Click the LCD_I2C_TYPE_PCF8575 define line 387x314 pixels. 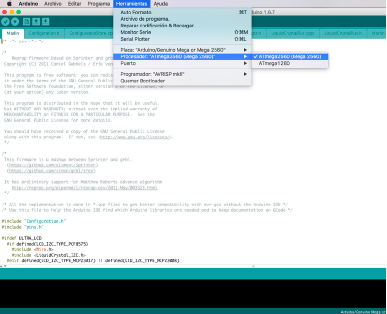[47, 244]
